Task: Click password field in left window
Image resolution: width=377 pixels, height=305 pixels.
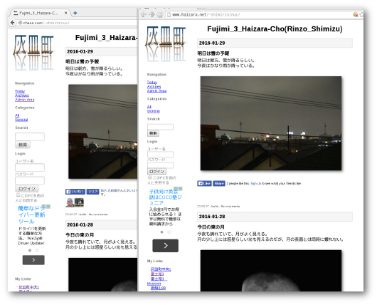Action: click(30, 181)
